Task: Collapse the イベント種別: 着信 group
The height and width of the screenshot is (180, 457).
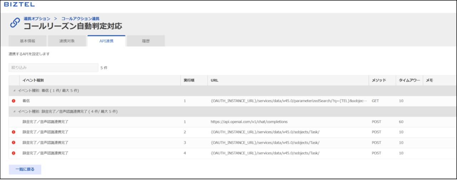Action: 14,91
